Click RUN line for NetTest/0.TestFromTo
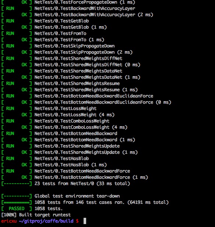 coord(44,33)
